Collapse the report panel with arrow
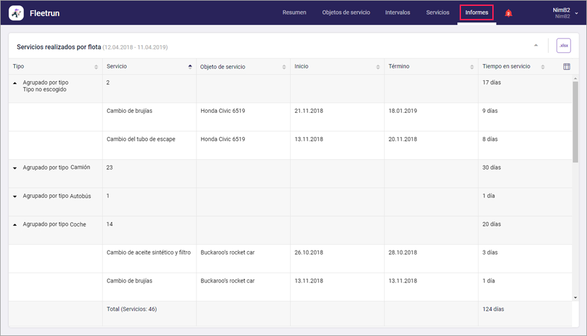Image resolution: width=587 pixels, height=336 pixels. pos(536,46)
